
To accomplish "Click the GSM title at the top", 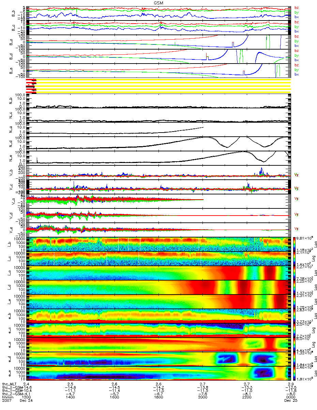I will pos(158,2).
